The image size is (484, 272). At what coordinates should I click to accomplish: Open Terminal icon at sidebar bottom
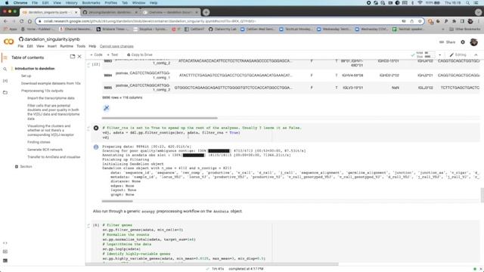[x=5, y=261]
